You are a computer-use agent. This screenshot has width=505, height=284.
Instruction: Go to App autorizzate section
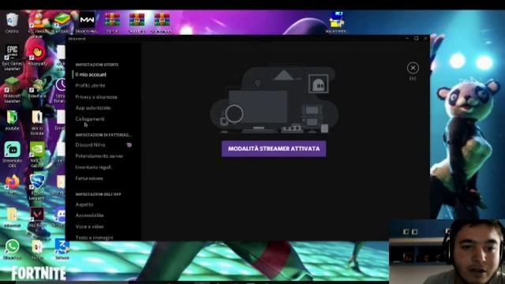[93, 108]
